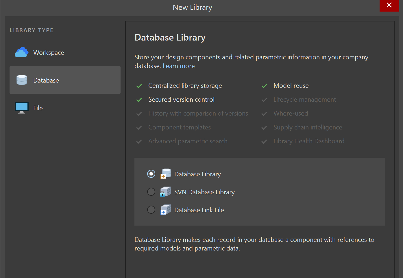Click the File monitor icon
This screenshot has width=403, height=278.
(22, 108)
